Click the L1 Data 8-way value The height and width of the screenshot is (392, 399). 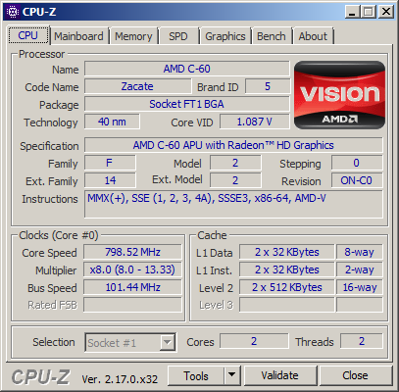(x=360, y=252)
